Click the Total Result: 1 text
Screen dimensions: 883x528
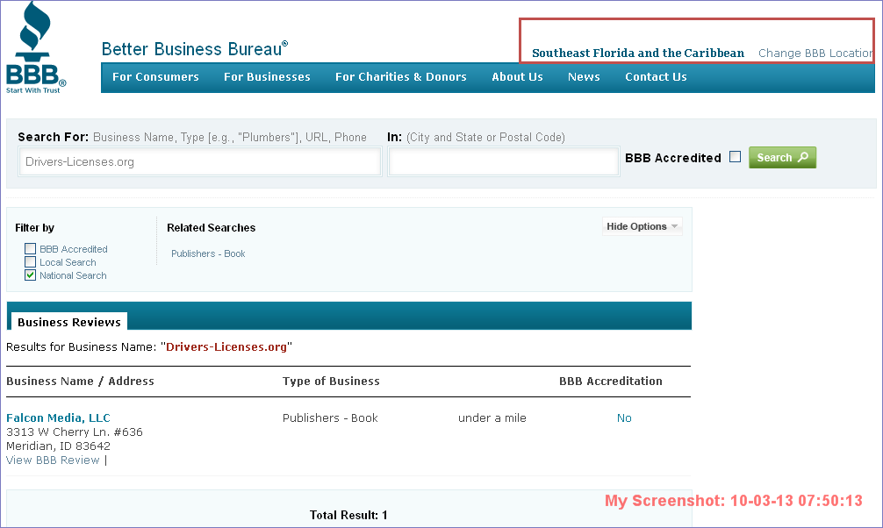(348, 515)
